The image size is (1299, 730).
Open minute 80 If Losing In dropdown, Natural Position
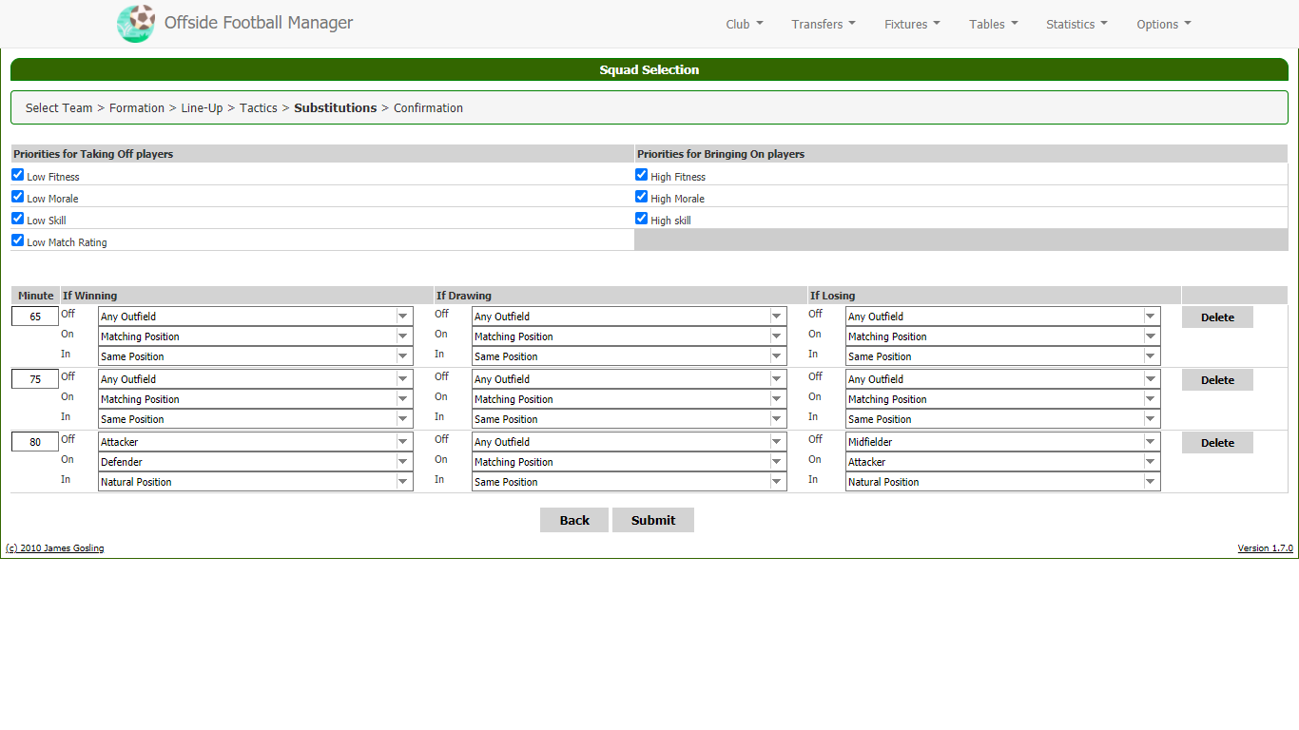[x=1002, y=482]
